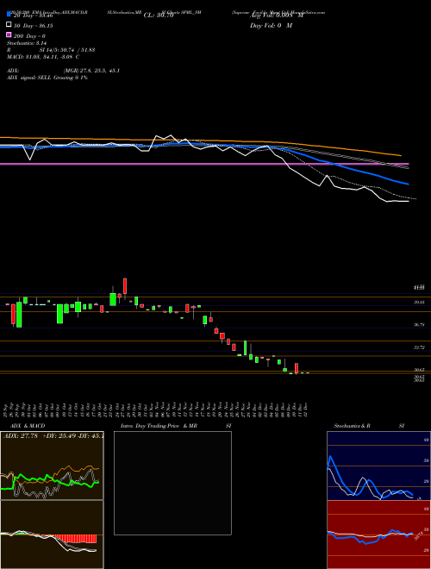
Task: Click the red RSI chart panel
Action: 378,535
